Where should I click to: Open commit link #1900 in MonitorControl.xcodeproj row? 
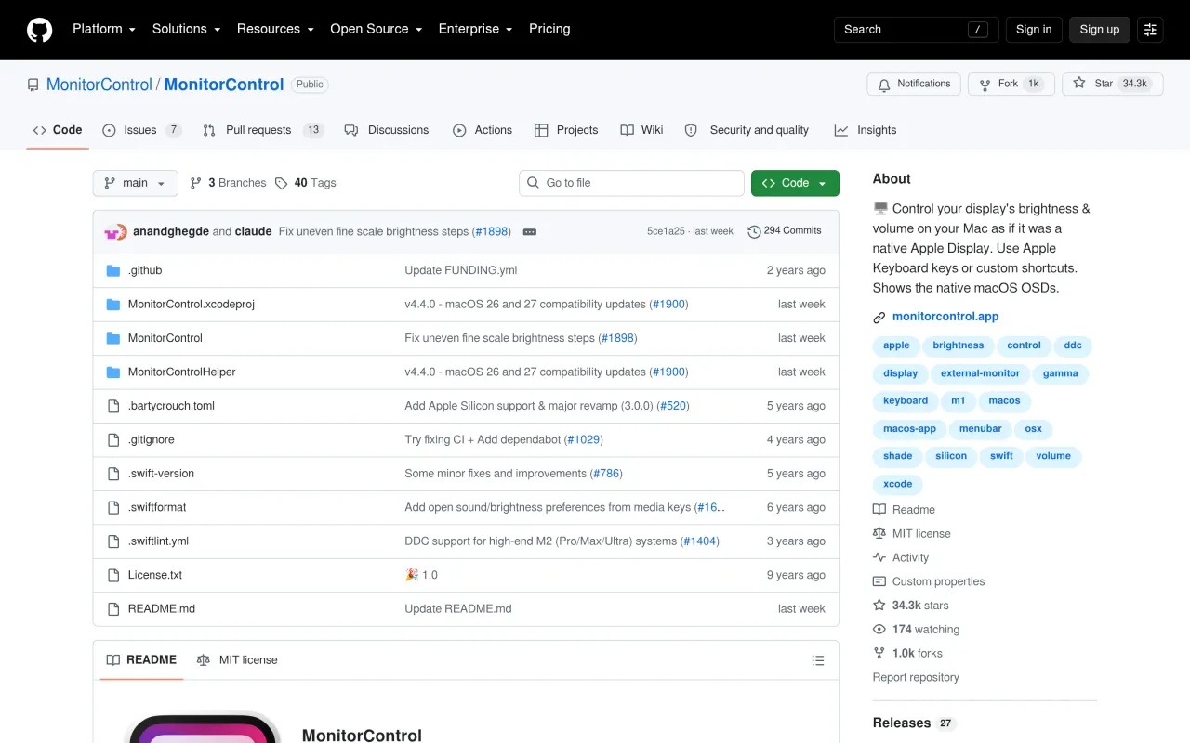click(x=668, y=305)
